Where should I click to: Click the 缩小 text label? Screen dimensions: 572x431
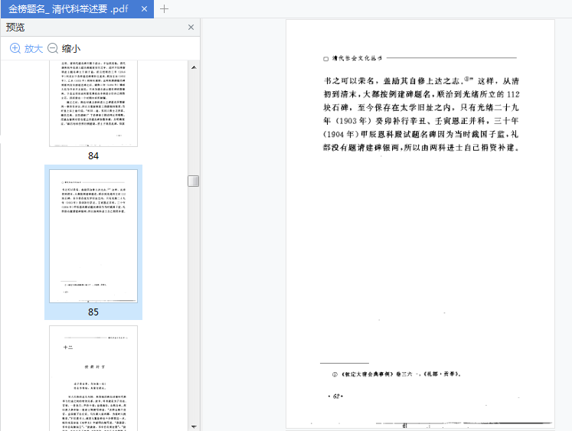[71, 48]
